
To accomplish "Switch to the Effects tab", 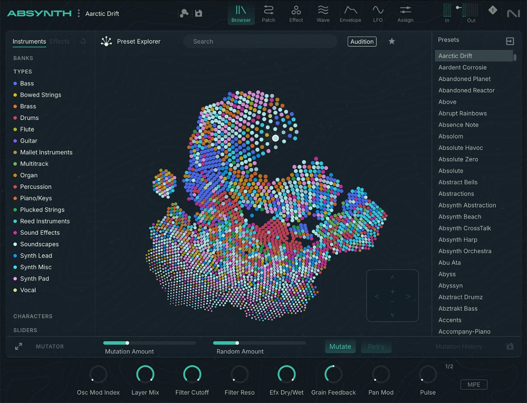I will (x=59, y=42).
